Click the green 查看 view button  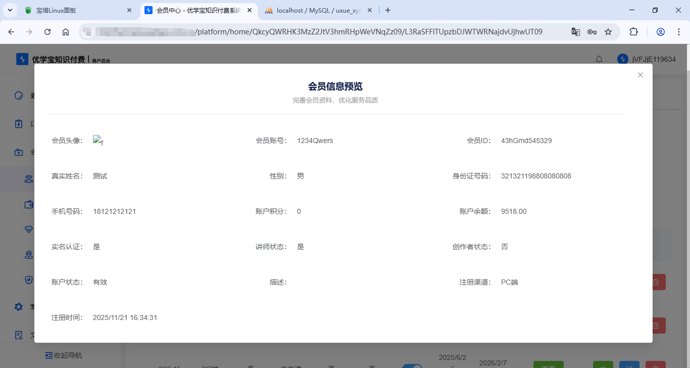548,365
